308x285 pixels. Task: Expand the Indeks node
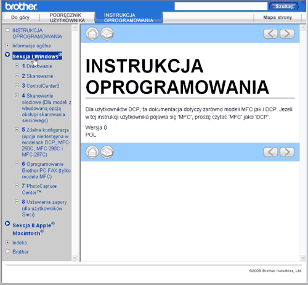tap(7, 242)
